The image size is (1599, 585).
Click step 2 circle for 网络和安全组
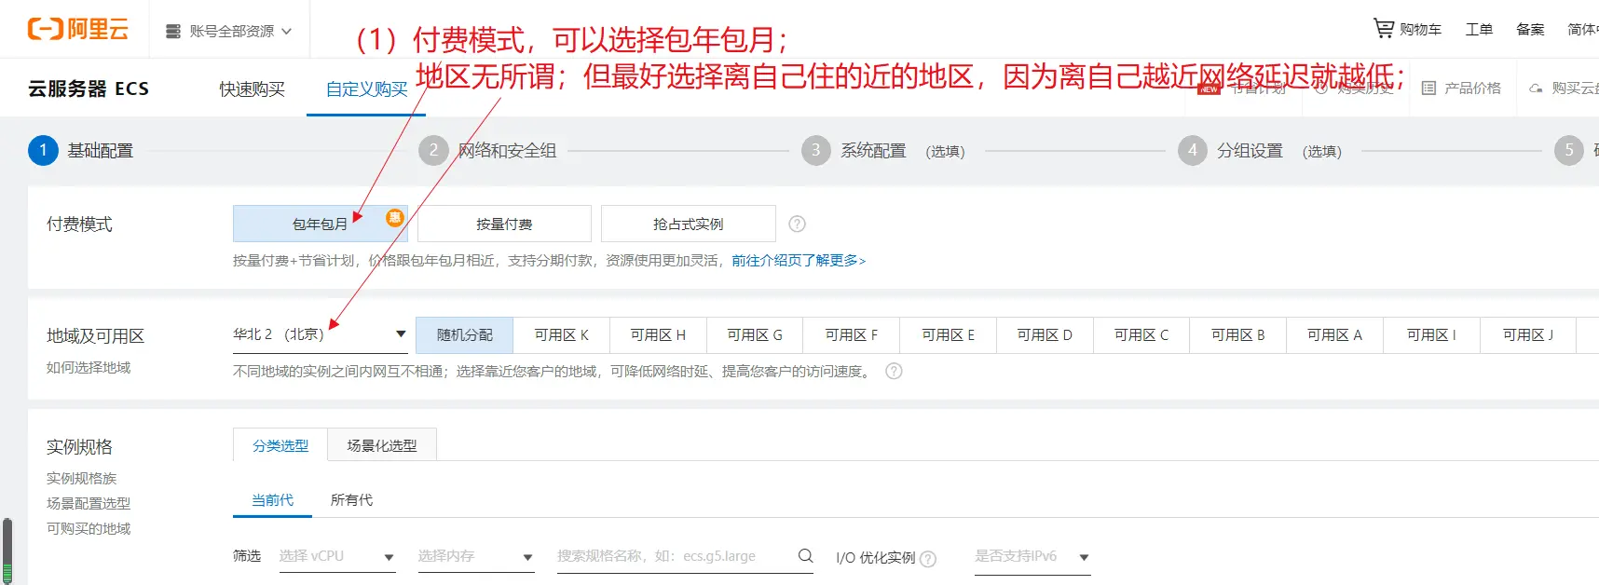[x=433, y=150]
